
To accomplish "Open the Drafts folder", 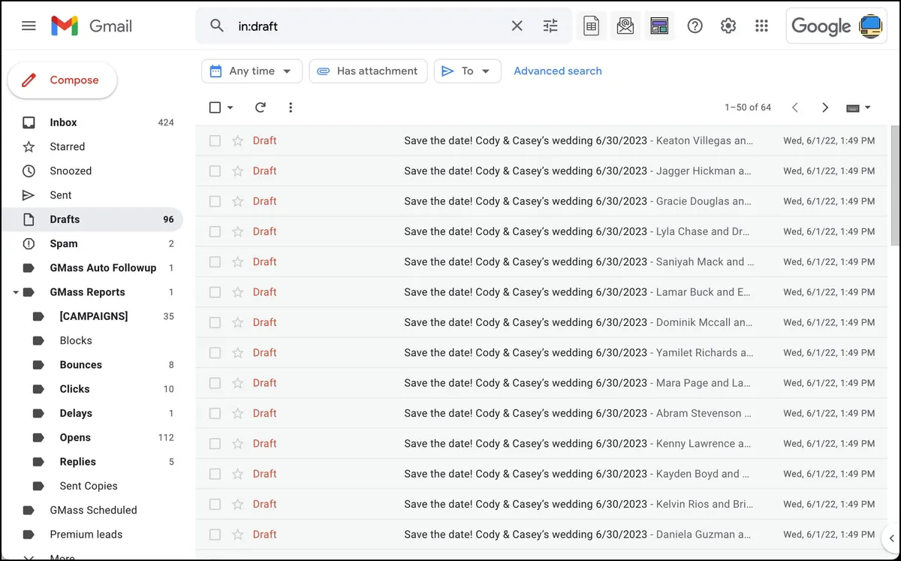I will coord(92,219).
